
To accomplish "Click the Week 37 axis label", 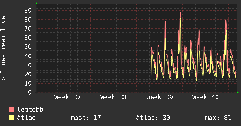I will (68, 97).
